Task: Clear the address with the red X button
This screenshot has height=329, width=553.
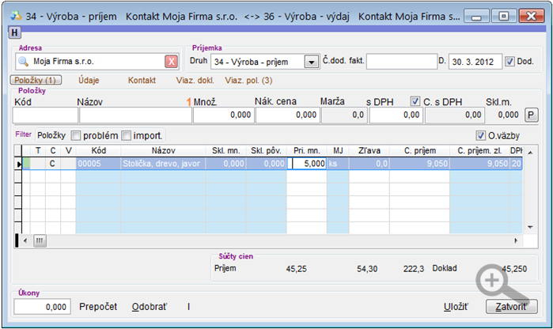Action: point(171,62)
